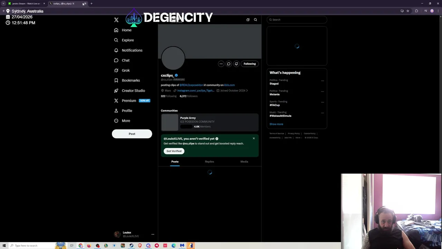Viewport: 442px width, 249px height.
Task: Open the Privacy Policy footer link
Action: click(294, 133)
